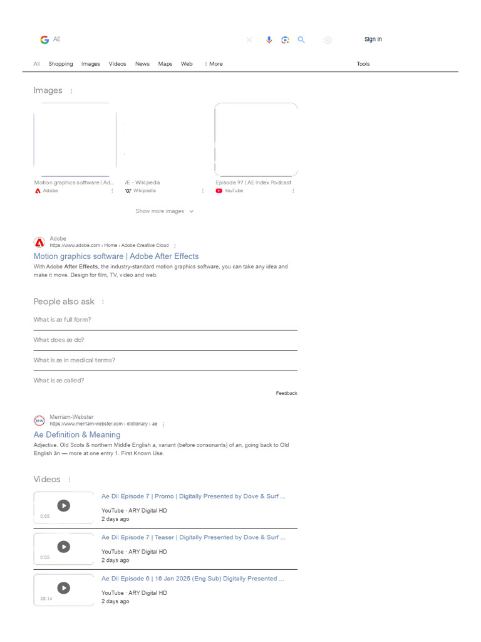Click the YouTube favicon under the image

(x=219, y=191)
